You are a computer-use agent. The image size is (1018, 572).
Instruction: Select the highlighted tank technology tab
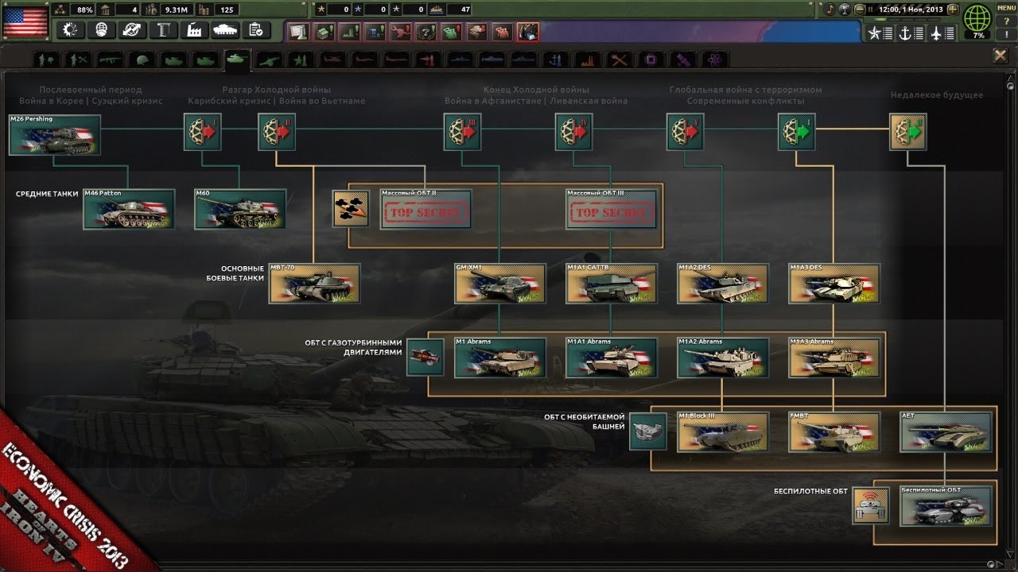[x=236, y=60]
